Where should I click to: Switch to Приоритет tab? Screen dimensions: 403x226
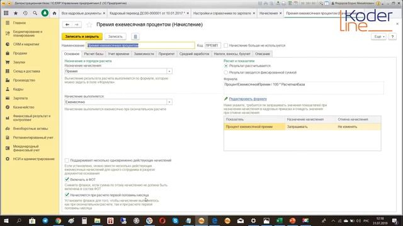point(166,54)
